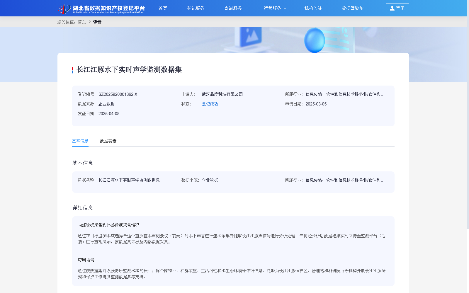
Task: Click heading 内部数据采集和外部数据采集情况
Action: [x=108, y=225]
